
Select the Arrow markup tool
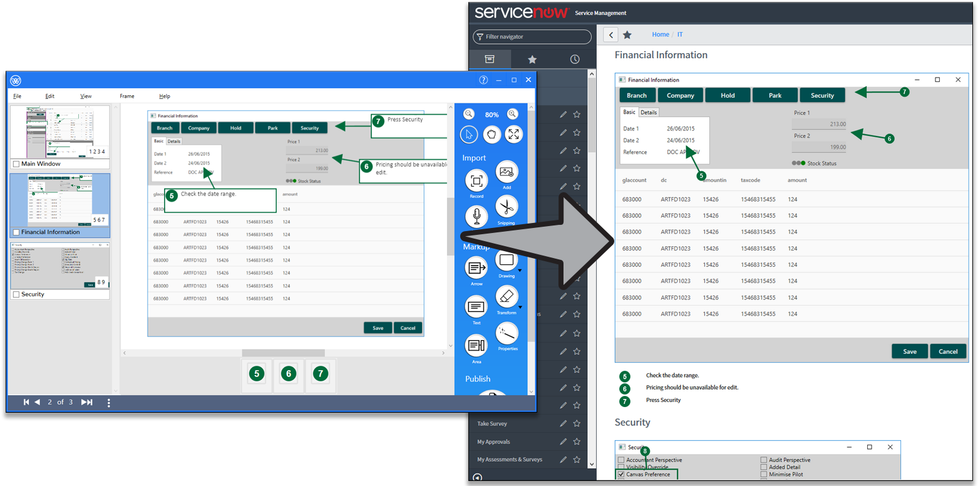476,268
